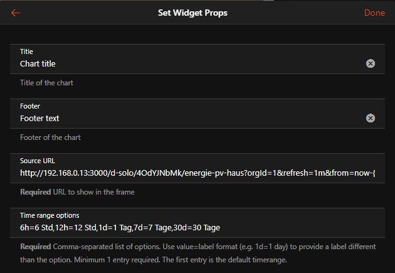Image resolution: width=395 pixels, height=273 pixels.
Task: Click the 'Title of the chart' hint
Action: point(48,83)
